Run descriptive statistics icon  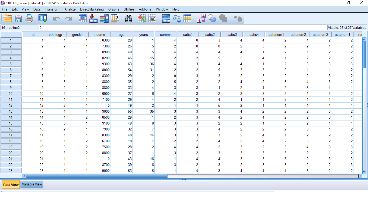pos(115,18)
